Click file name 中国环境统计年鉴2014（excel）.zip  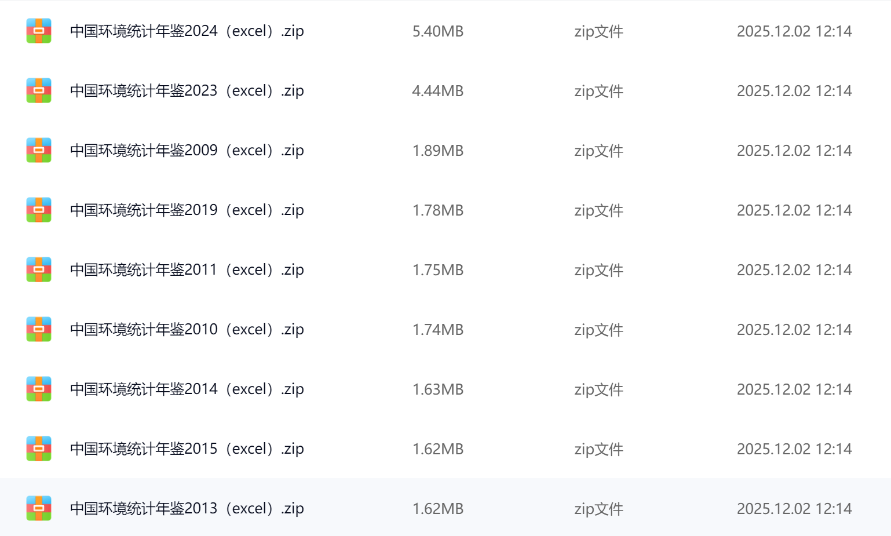click(x=187, y=389)
